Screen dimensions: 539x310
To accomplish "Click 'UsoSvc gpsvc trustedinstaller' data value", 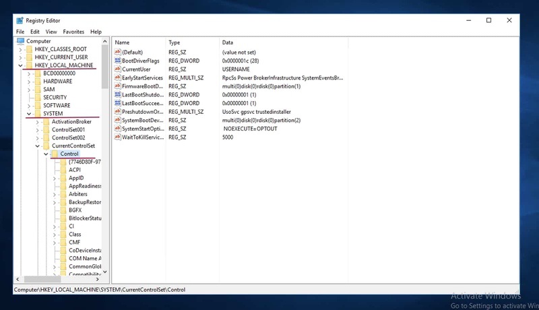I will coord(257,112).
